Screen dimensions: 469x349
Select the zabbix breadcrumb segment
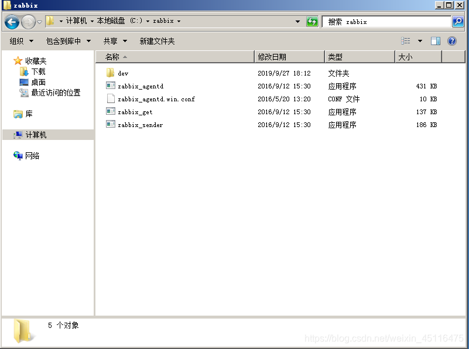(163, 20)
